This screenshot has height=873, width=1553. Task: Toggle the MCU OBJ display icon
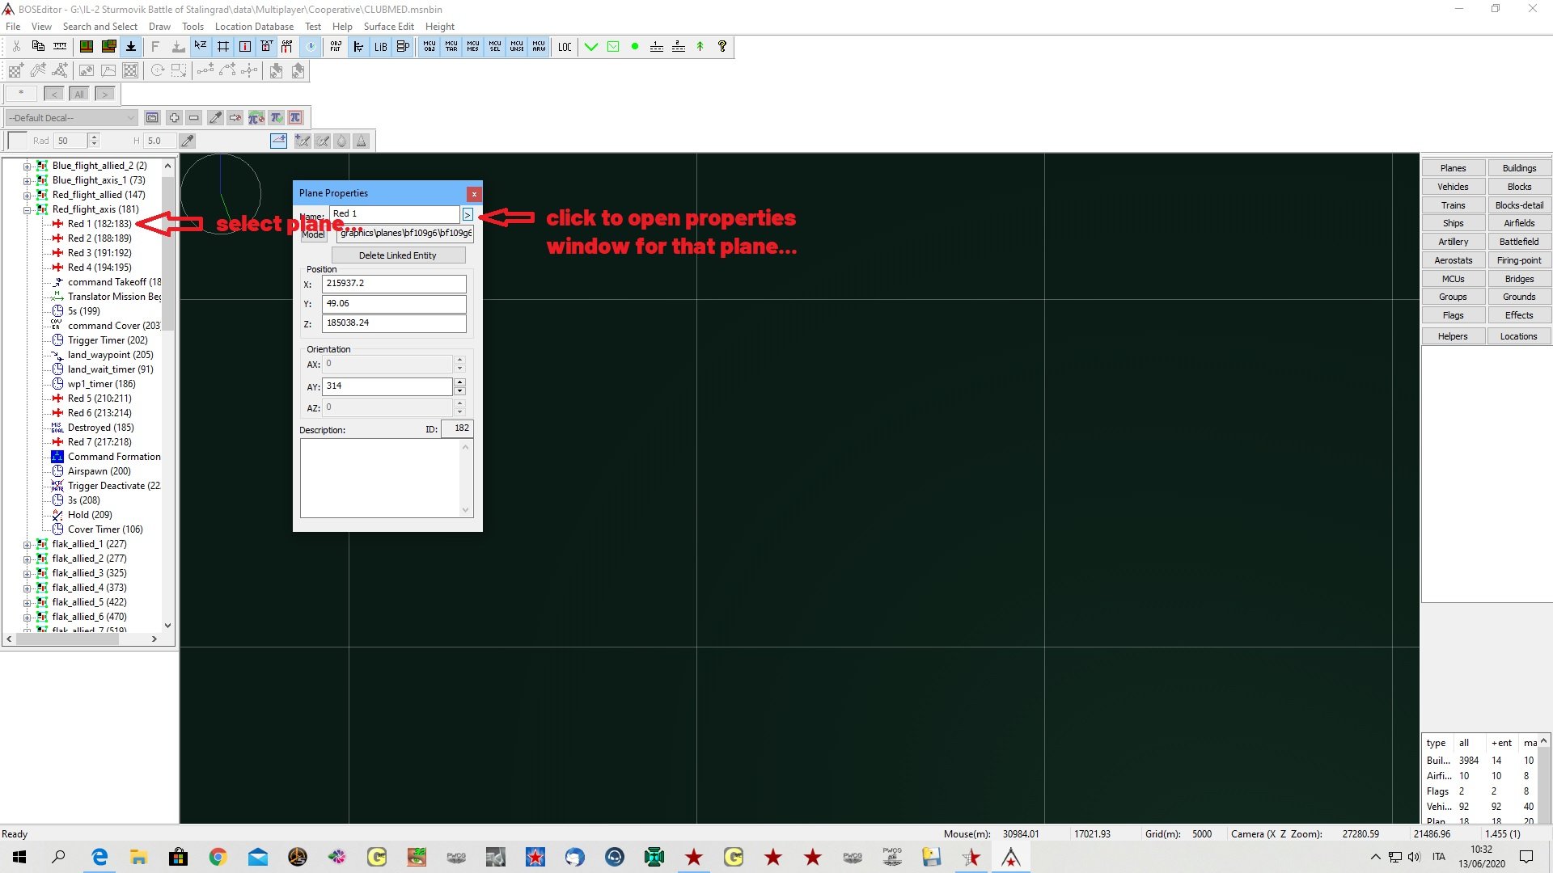pos(430,47)
